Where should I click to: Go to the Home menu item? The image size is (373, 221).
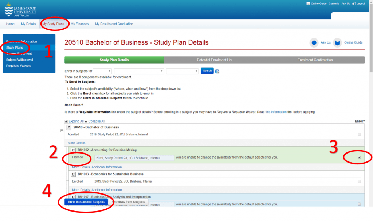[x=10, y=24]
